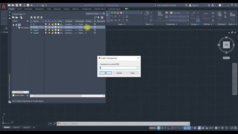The height and width of the screenshot is (134, 238).
Task: Click the New drawing icon in quick access toolbar
Action: coord(9,5)
